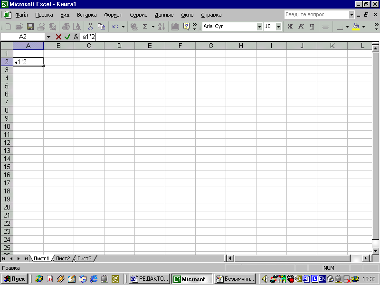Click the Hyperlink globe icon
The image size is (380, 285).
134,26
